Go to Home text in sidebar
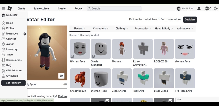 [10, 23]
